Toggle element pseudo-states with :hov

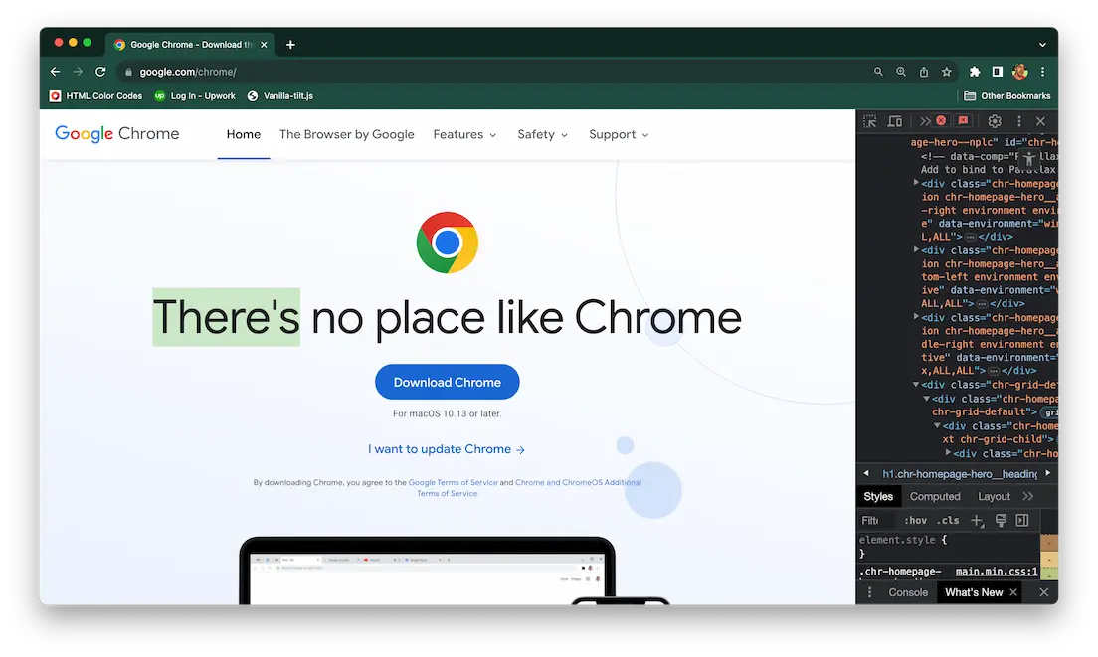point(914,520)
